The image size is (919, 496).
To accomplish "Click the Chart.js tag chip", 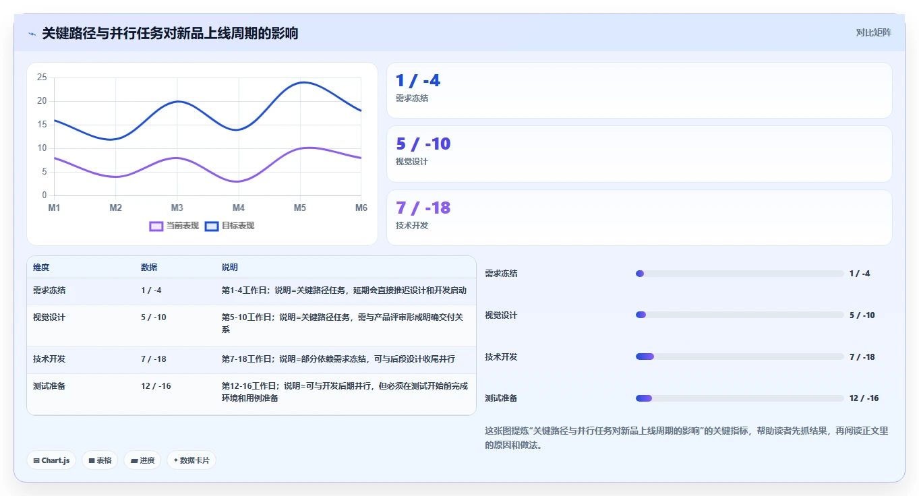I will pyautogui.click(x=51, y=460).
